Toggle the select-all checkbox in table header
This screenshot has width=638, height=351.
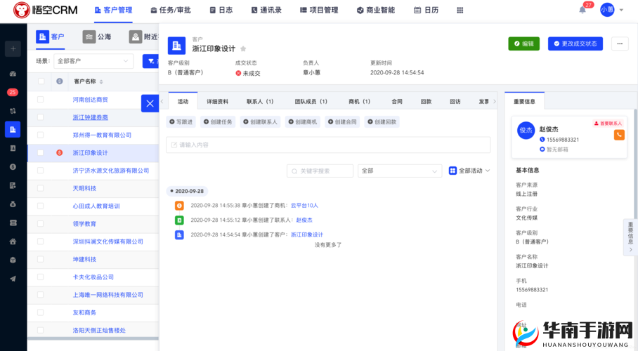tap(41, 81)
